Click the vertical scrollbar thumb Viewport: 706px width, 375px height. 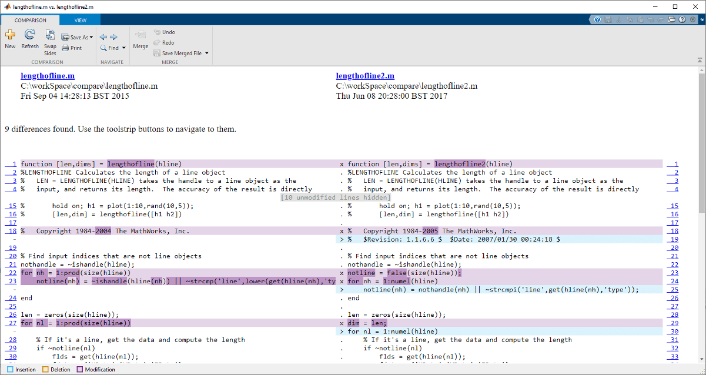coord(701,144)
